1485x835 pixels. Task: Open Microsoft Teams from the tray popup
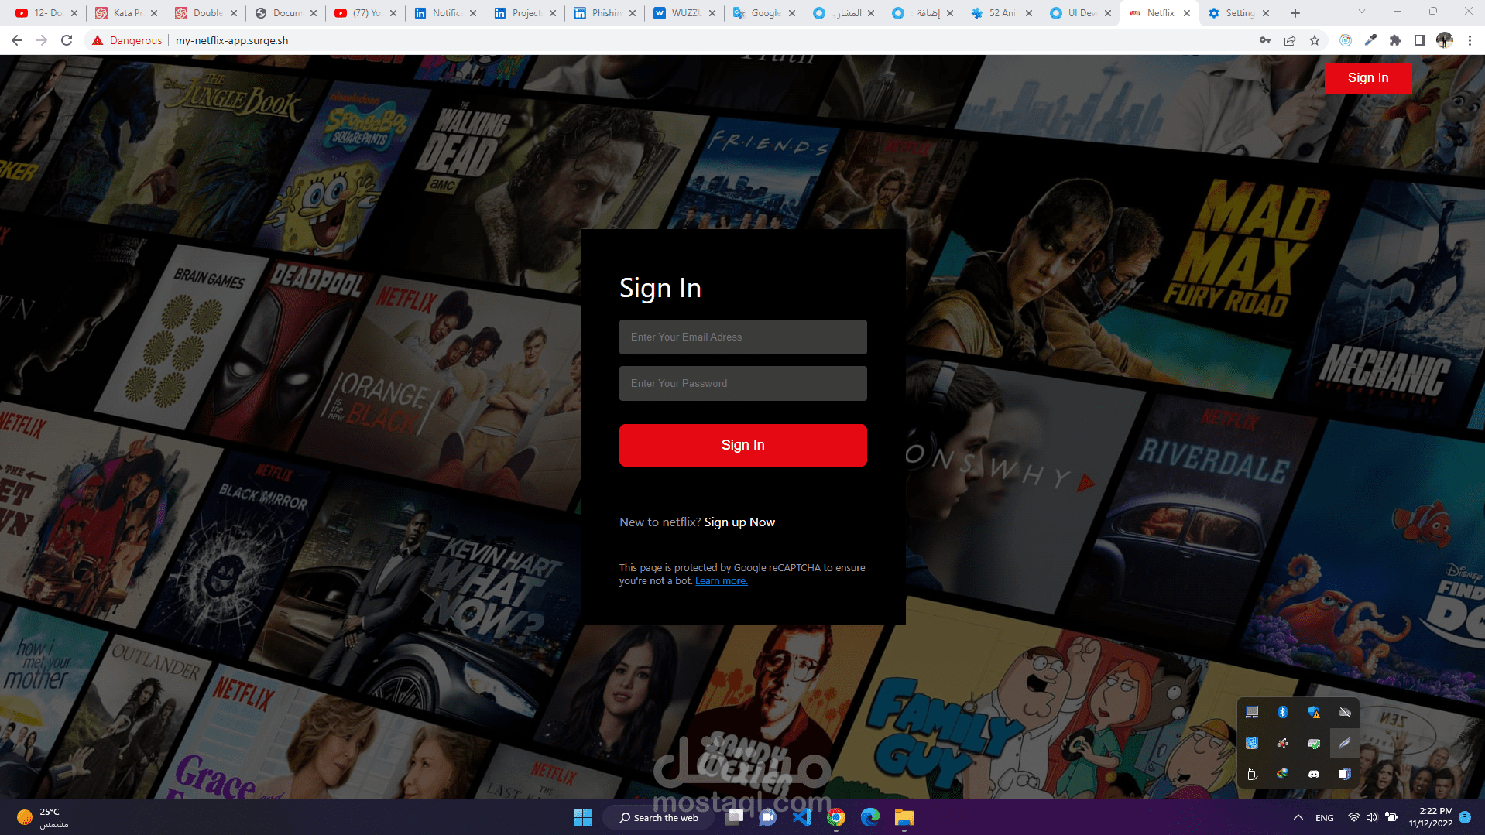[x=1345, y=774]
